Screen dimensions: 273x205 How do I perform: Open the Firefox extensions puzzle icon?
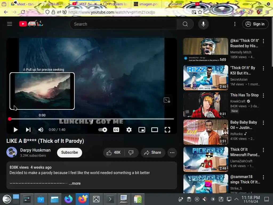pos(250,12)
